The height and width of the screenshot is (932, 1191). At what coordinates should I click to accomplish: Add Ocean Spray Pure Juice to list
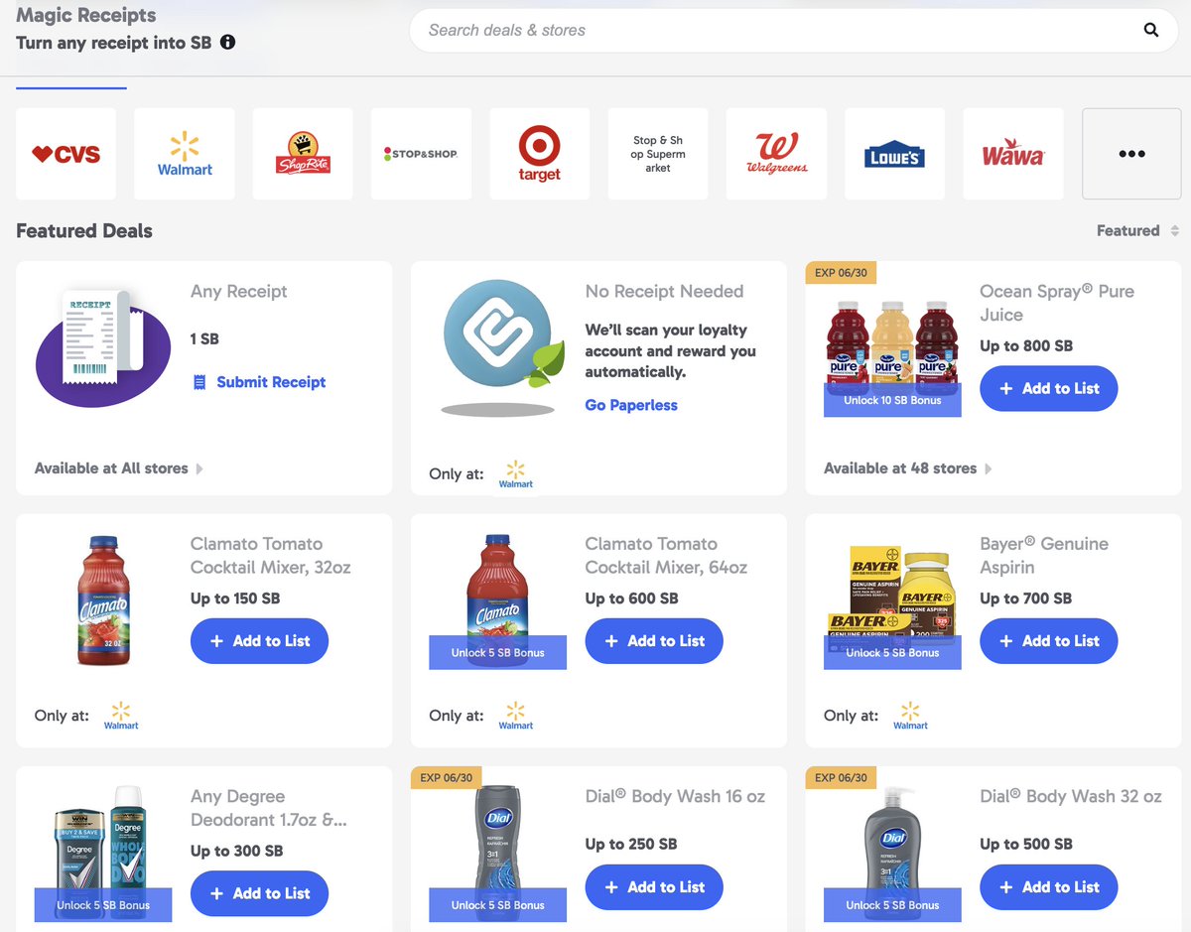coord(1049,389)
